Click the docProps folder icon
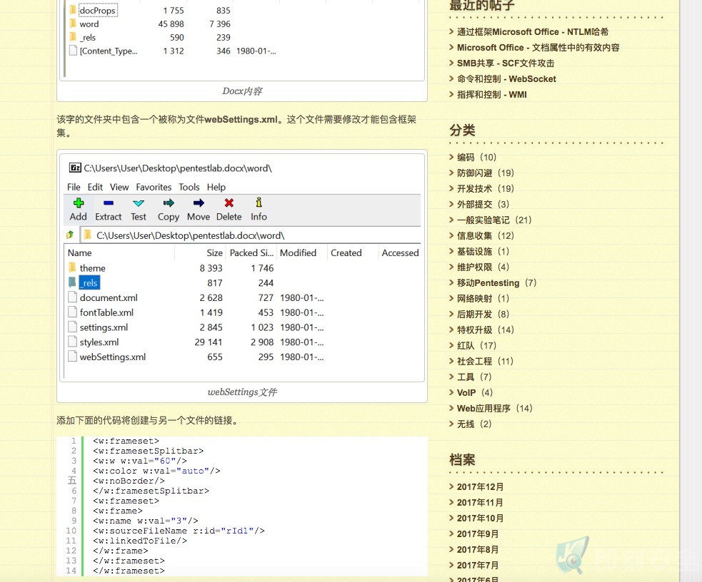The width and height of the screenshot is (702, 582). point(73,9)
